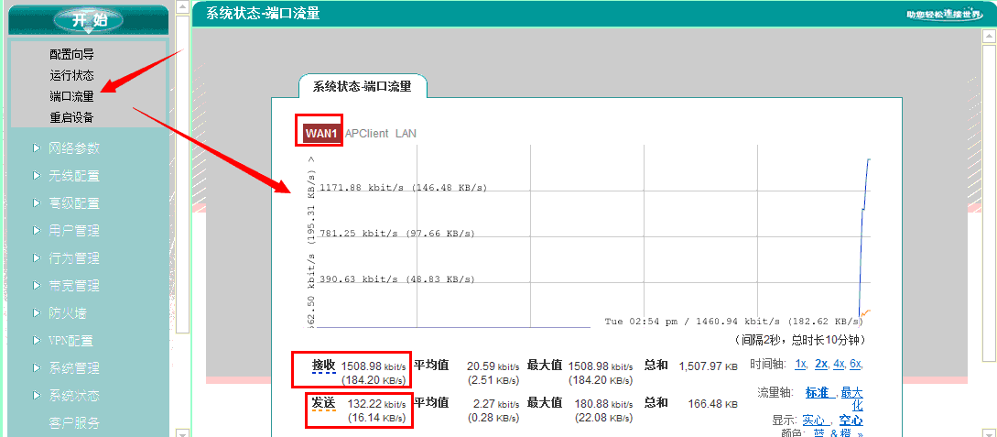Image resolution: width=997 pixels, height=437 pixels.
Task: Click the sidebar scrollbar up arrow
Action: coord(182,7)
